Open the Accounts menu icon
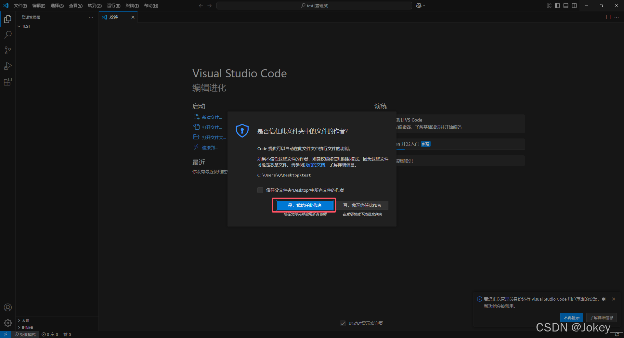624x338 pixels. pyautogui.click(x=8, y=307)
